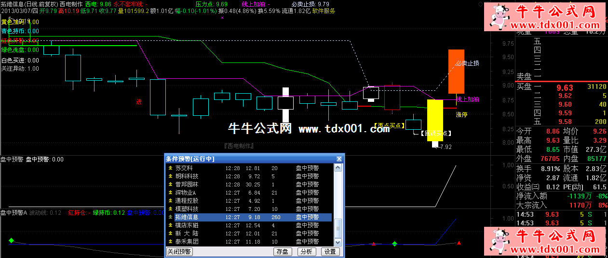This screenshot has width=608, height=258.
Task: Click the alert icon beside 新大陆
Action: pyautogui.click(x=170, y=233)
